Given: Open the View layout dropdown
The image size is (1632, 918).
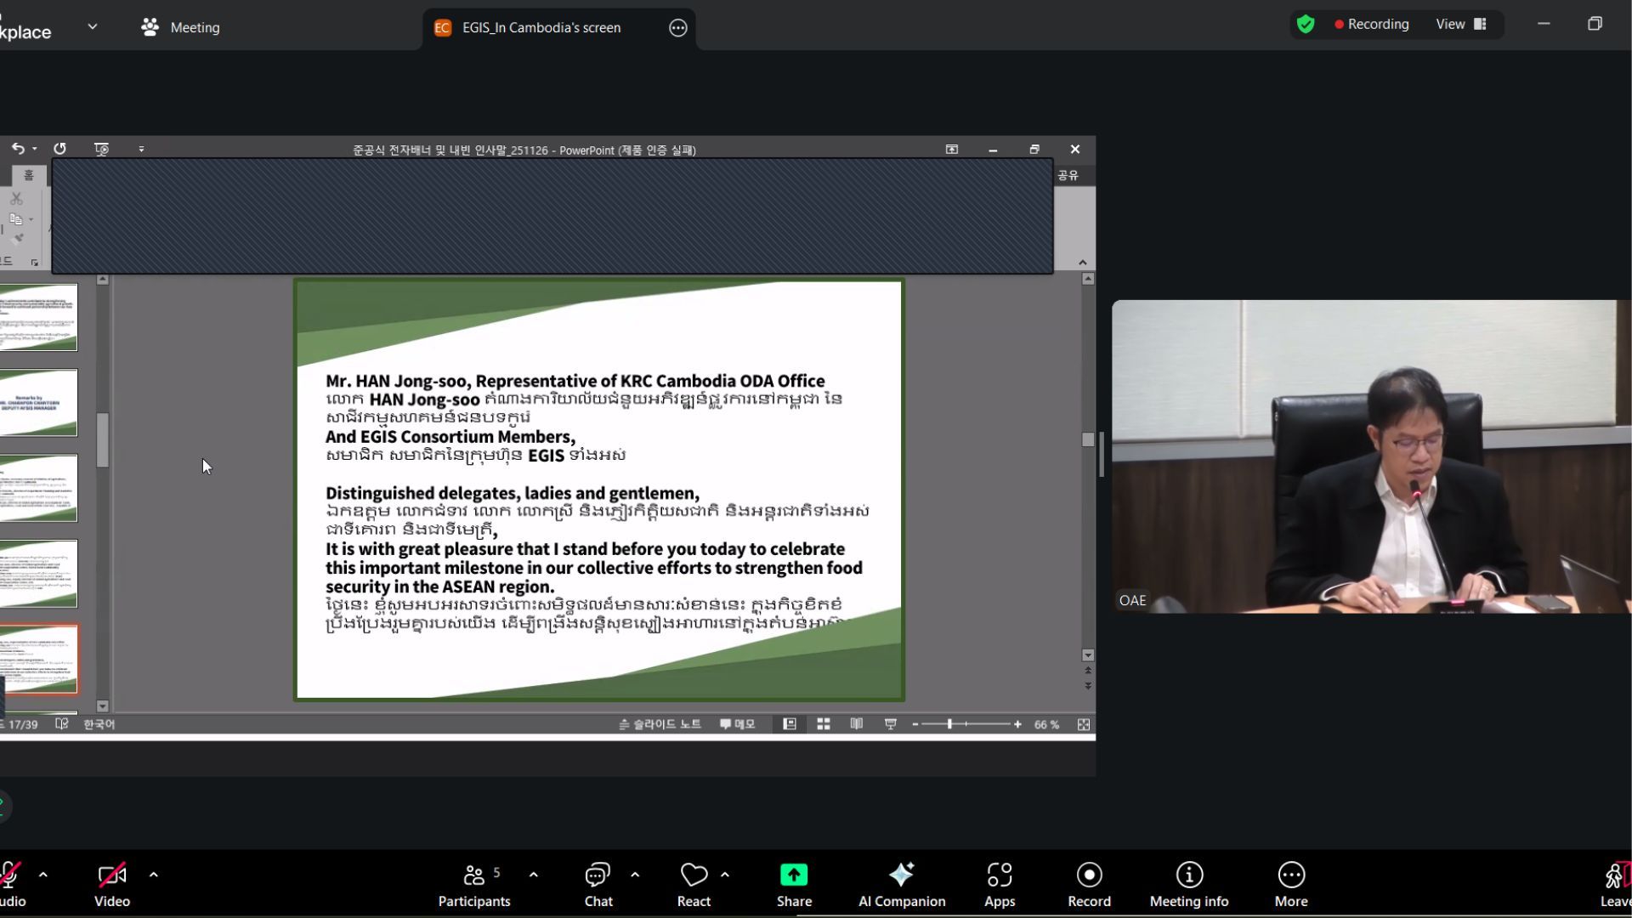Looking at the screenshot, I should 1459,24.
